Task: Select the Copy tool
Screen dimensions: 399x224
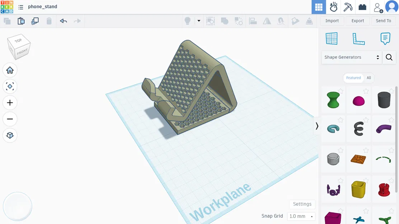Action: 7,21
